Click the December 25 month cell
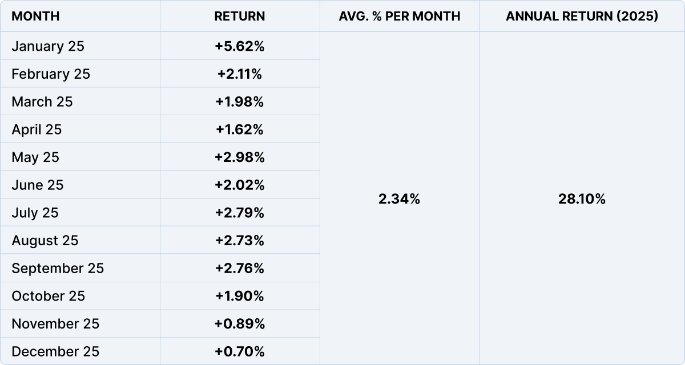 [x=55, y=351]
